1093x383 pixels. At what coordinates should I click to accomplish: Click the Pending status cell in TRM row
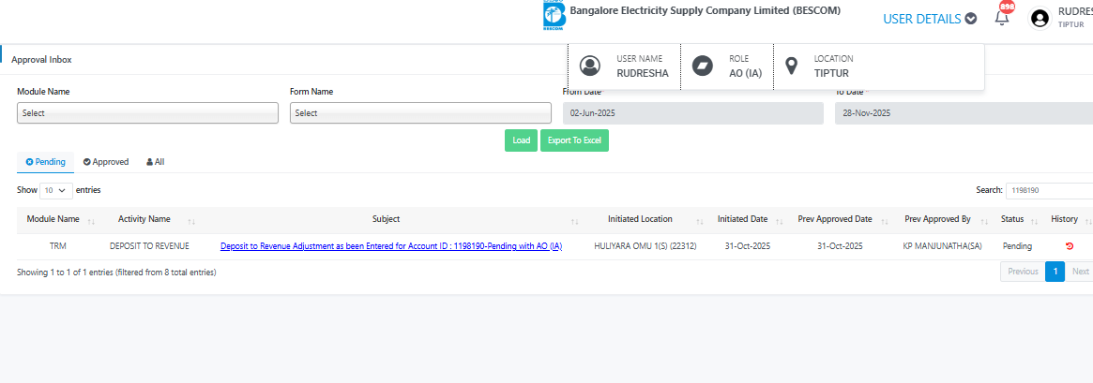pos(1017,246)
